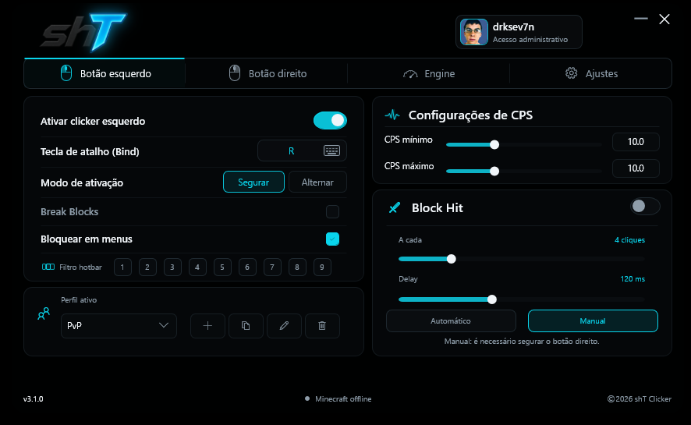Switch to the Botão direito tab

[x=268, y=73]
